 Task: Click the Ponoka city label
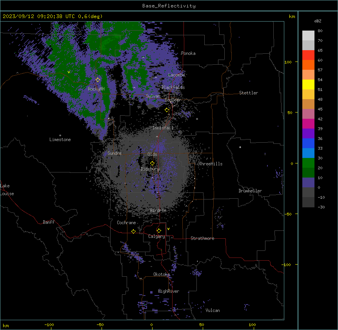(188, 53)
